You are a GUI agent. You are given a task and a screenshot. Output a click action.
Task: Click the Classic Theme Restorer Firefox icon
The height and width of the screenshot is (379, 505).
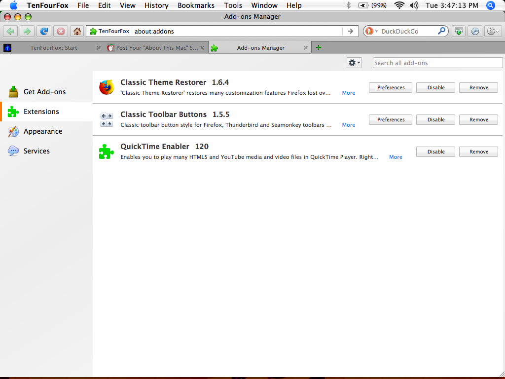[x=107, y=87]
